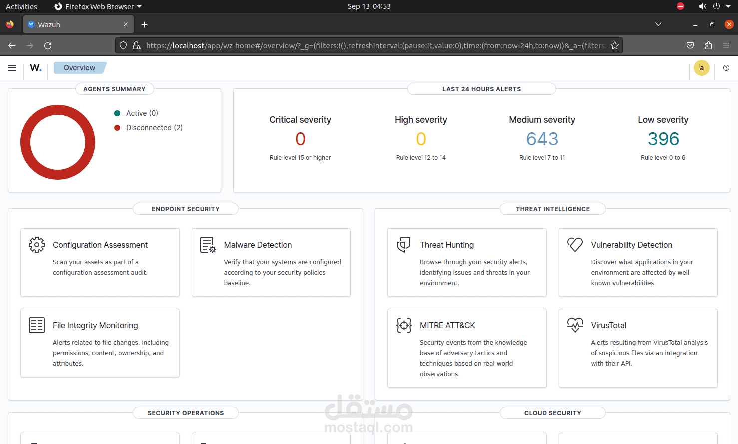This screenshot has height=444, width=738.
Task: Click the File Integrity Monitoring list icon
Action: (37, 325)
